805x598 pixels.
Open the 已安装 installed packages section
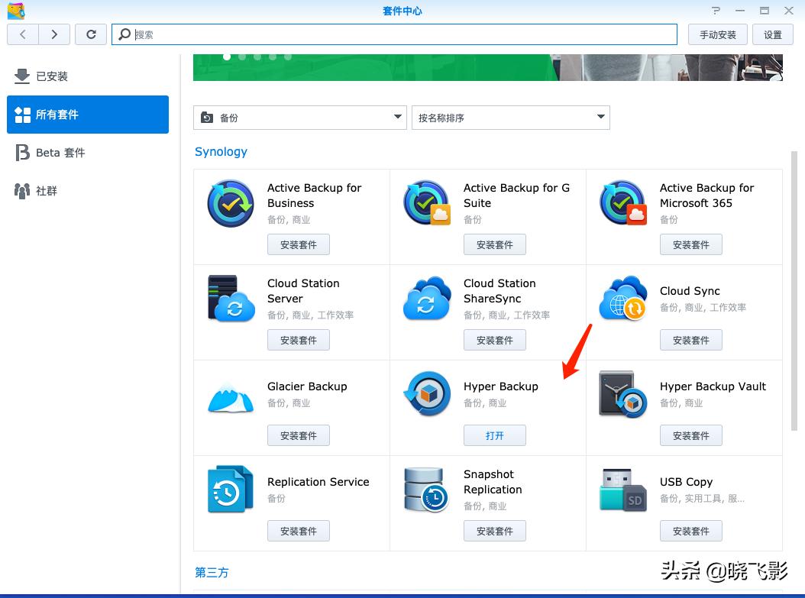[x=88, y=76]
